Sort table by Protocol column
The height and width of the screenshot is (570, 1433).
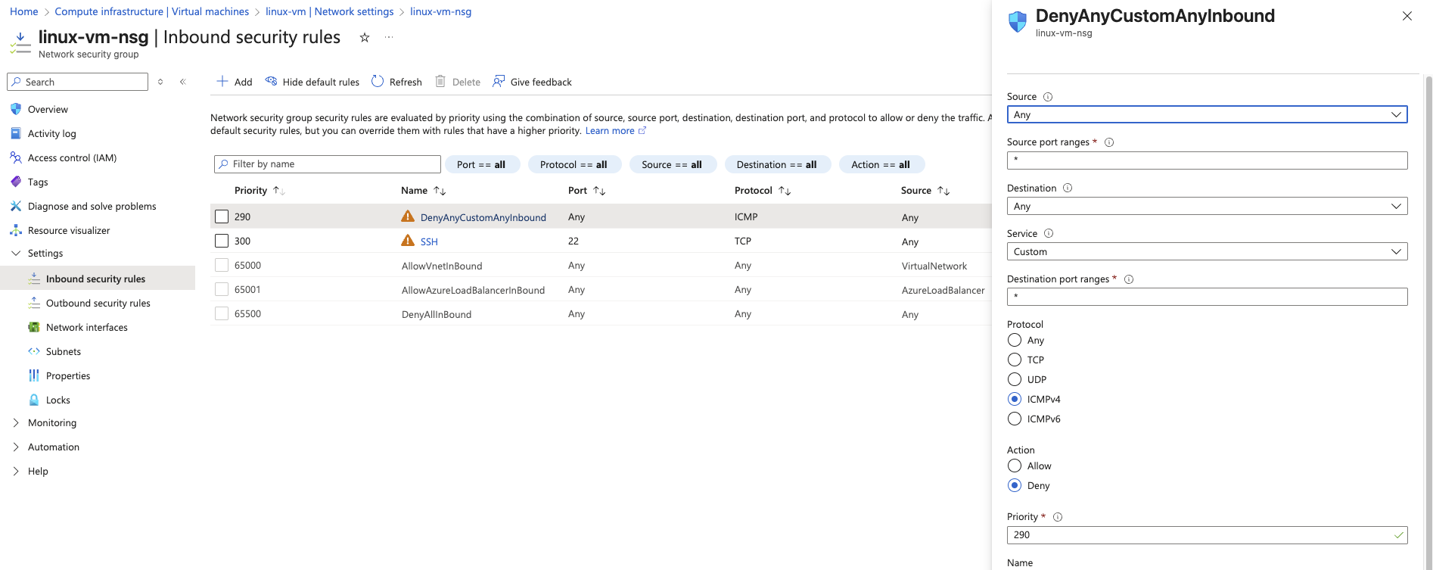click(x=762, y=190)
